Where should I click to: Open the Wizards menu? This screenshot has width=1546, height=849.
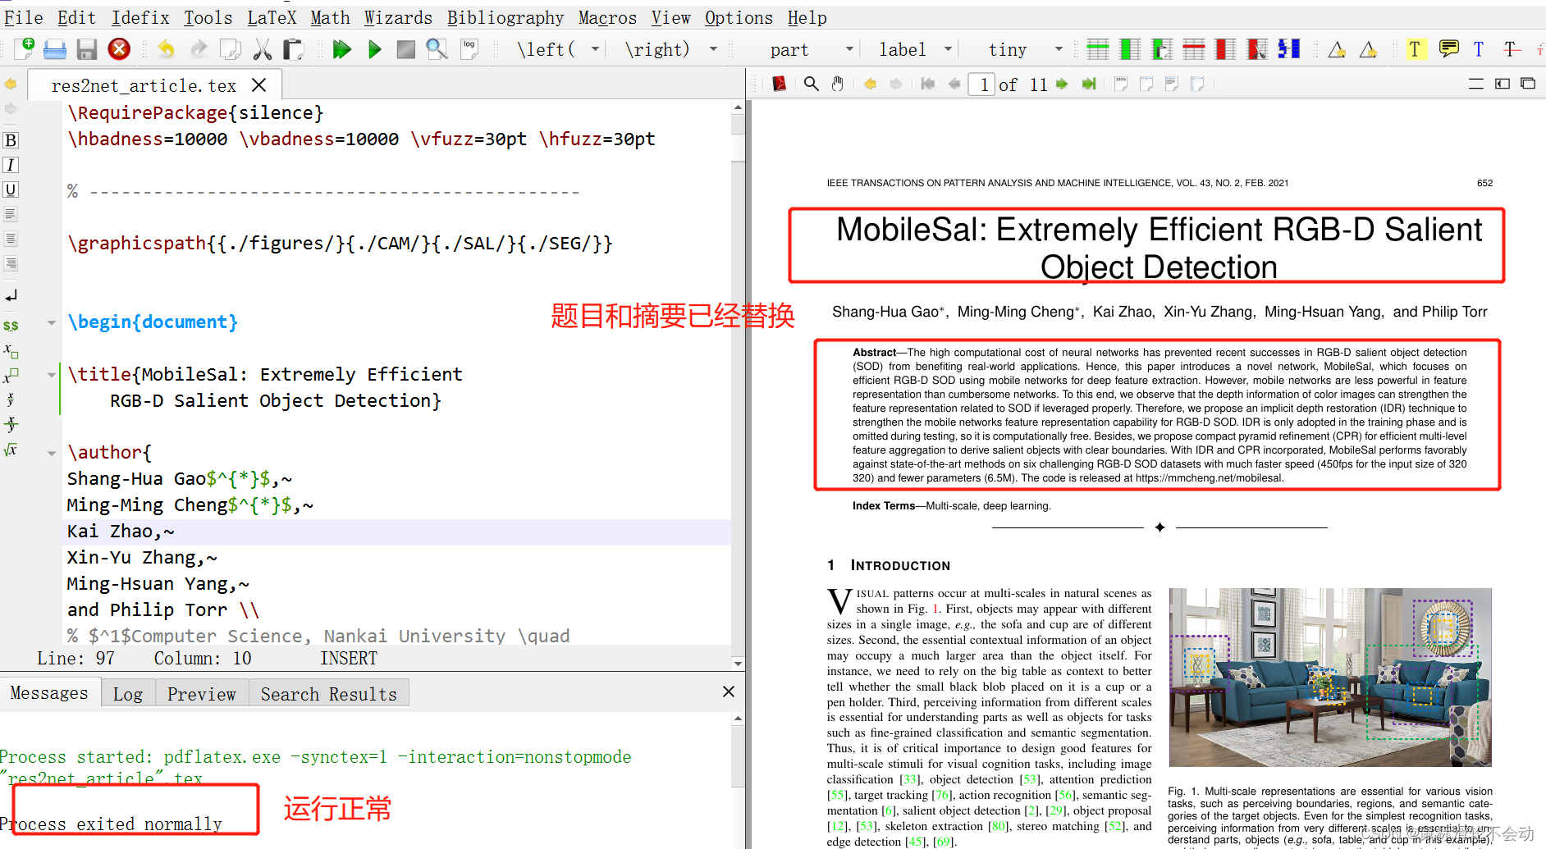398,17
